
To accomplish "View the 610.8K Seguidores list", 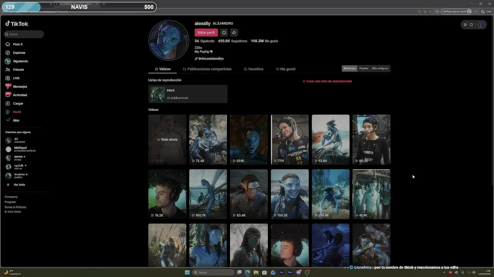I will coord(233,41).
